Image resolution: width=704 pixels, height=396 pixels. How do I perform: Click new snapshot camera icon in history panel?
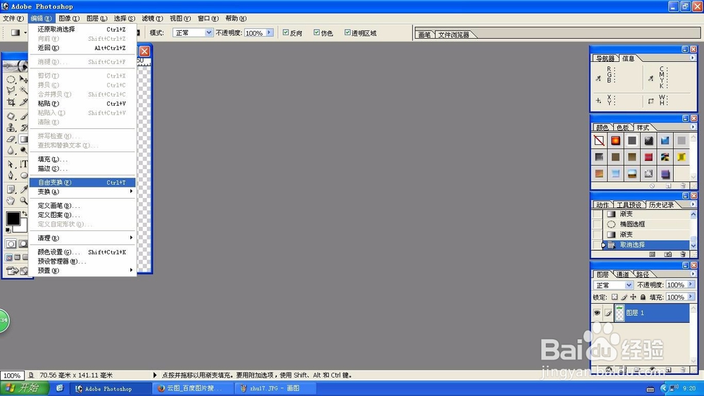tap(668, 254)
